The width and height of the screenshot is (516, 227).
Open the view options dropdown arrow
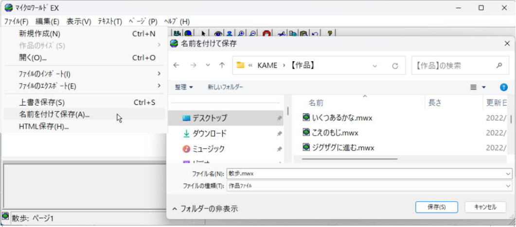(x=484, y=87)
